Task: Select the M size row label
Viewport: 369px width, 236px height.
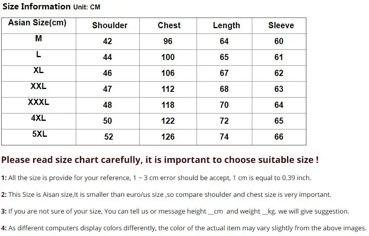Action: coord(38,39)
